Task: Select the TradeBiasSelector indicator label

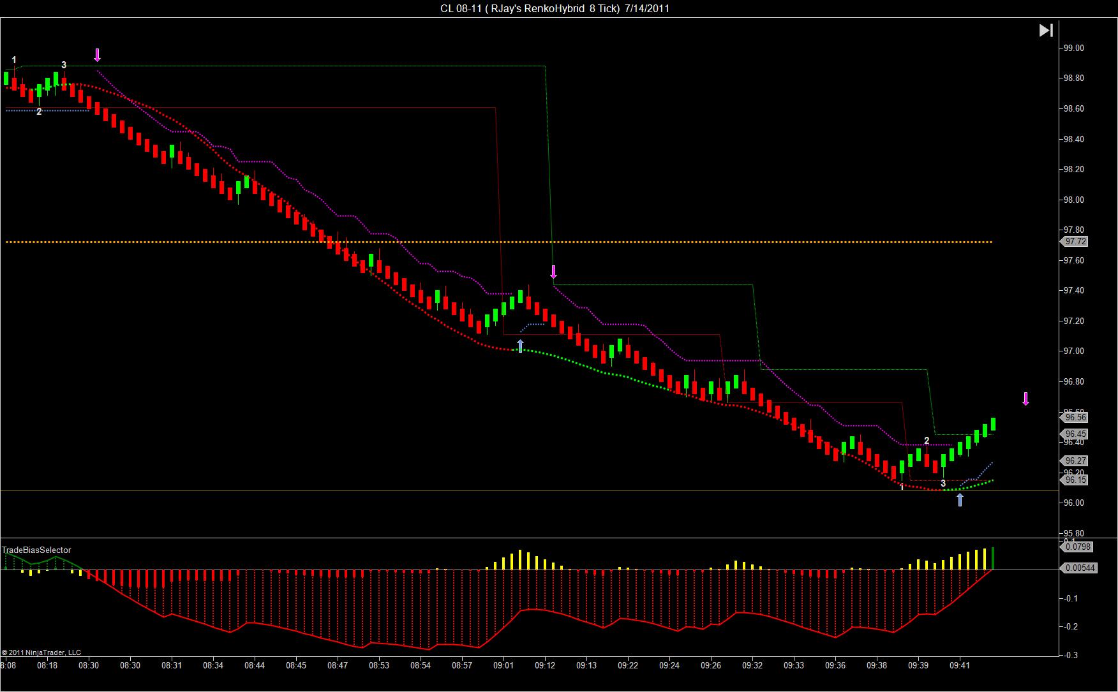Action: [x=36, y=550]
